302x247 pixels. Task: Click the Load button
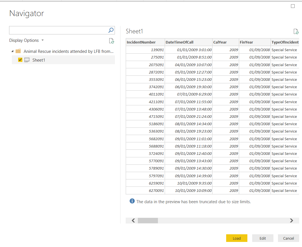[237, 238]
